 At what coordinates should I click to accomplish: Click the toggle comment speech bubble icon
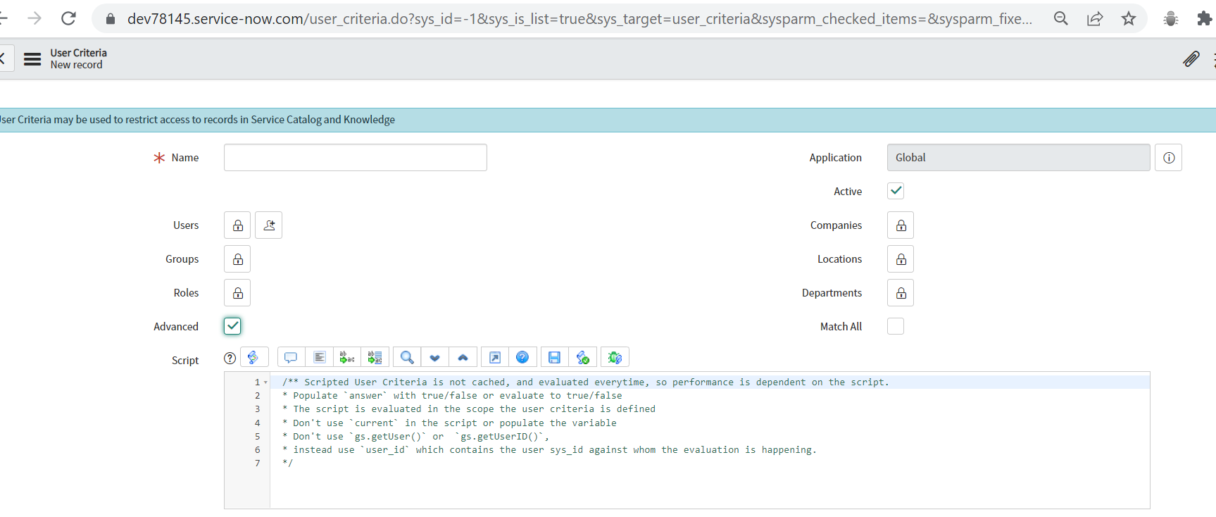point(291,357)
